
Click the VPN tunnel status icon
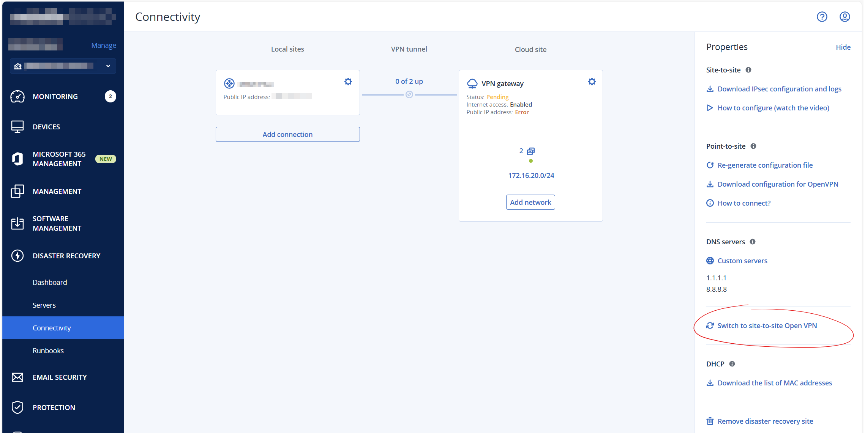409,94
